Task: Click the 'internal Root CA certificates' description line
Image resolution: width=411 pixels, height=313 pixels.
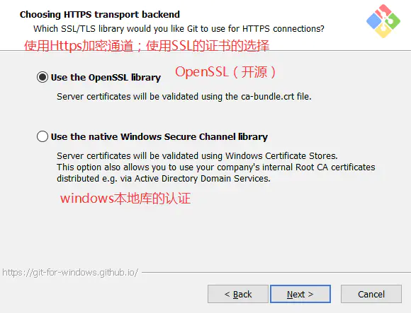Action: pos(216,167)
